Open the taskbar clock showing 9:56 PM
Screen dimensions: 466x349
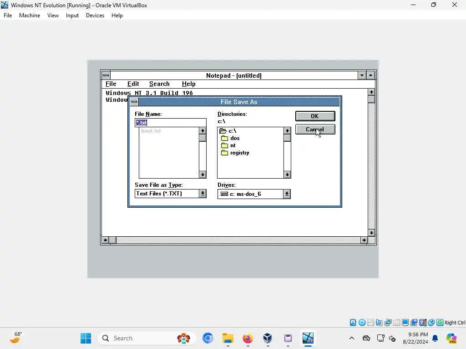(415, 338)
